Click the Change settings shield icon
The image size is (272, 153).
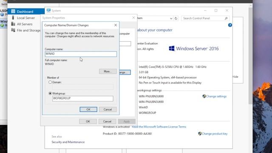[x=204, y=96]
